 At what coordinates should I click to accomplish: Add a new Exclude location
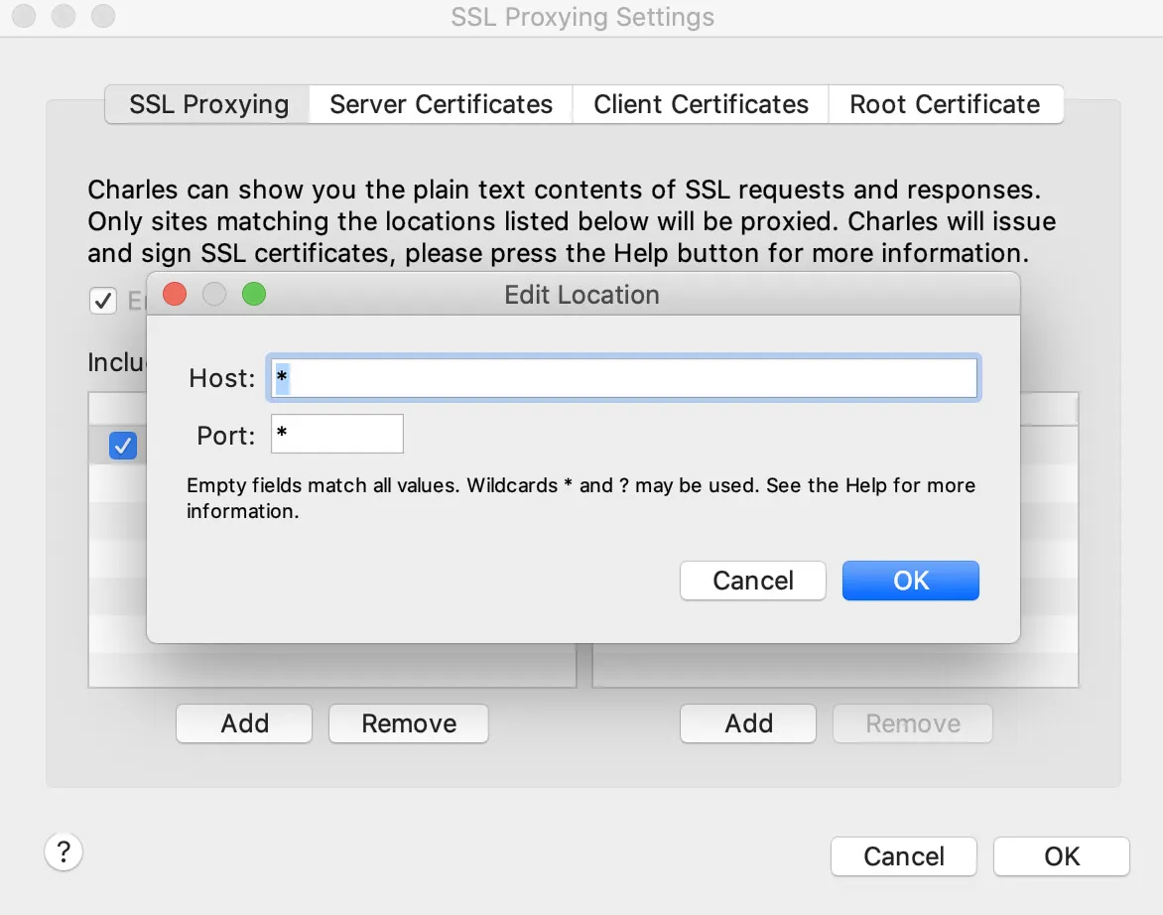pos(748,723)
